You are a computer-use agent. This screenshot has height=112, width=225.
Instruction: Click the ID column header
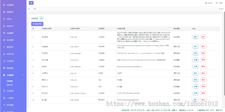pos(36,29)
